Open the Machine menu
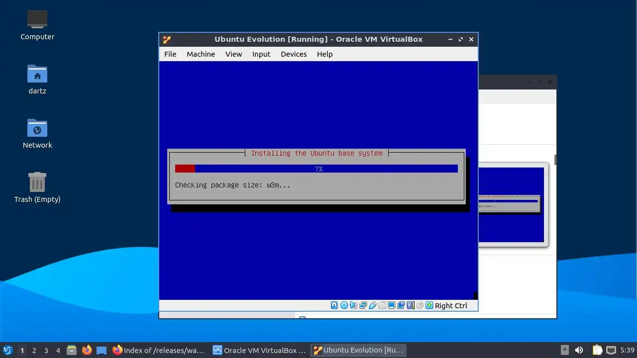This screenshot has height=358, width=637. 201,54
